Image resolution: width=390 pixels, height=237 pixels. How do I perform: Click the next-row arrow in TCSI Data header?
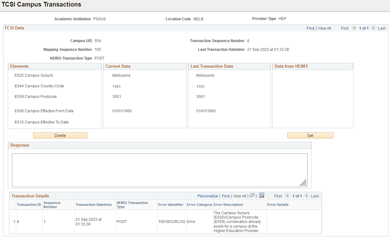tap(373, 28)
